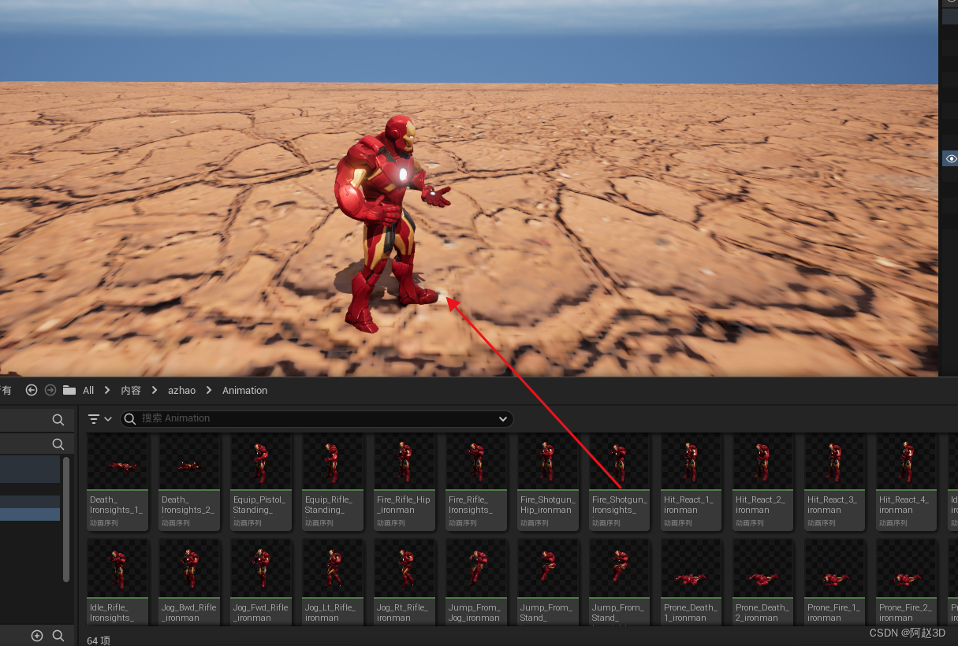This screenshot has height=646, width=958.
Task: Choose the Hit_React_2_ironman animation
Action: point(763,482)
